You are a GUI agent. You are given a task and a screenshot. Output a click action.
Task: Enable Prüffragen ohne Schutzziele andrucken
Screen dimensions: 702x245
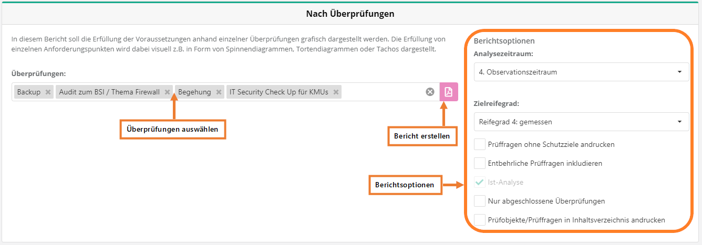click(479, 144)
